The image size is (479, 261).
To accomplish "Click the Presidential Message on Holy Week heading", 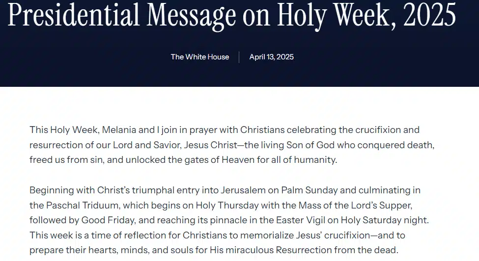I will pos(232,15).
